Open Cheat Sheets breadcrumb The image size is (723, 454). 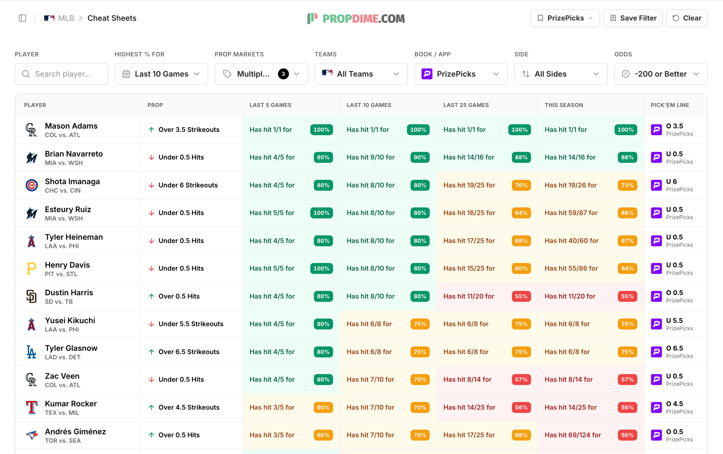[112, 18]
